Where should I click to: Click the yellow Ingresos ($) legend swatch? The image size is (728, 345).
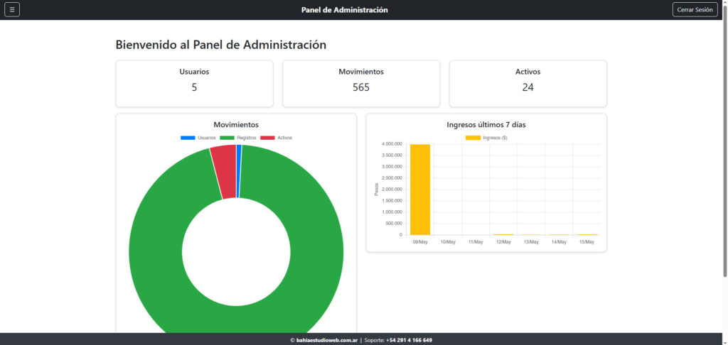[473, 138]
